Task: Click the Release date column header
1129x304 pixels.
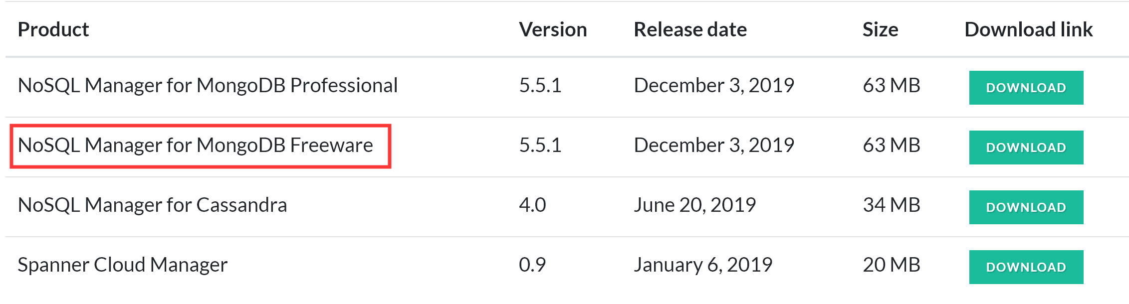Action: point(690,29)
